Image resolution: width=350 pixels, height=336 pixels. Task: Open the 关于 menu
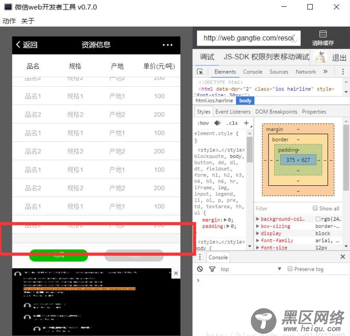[28, 21]
